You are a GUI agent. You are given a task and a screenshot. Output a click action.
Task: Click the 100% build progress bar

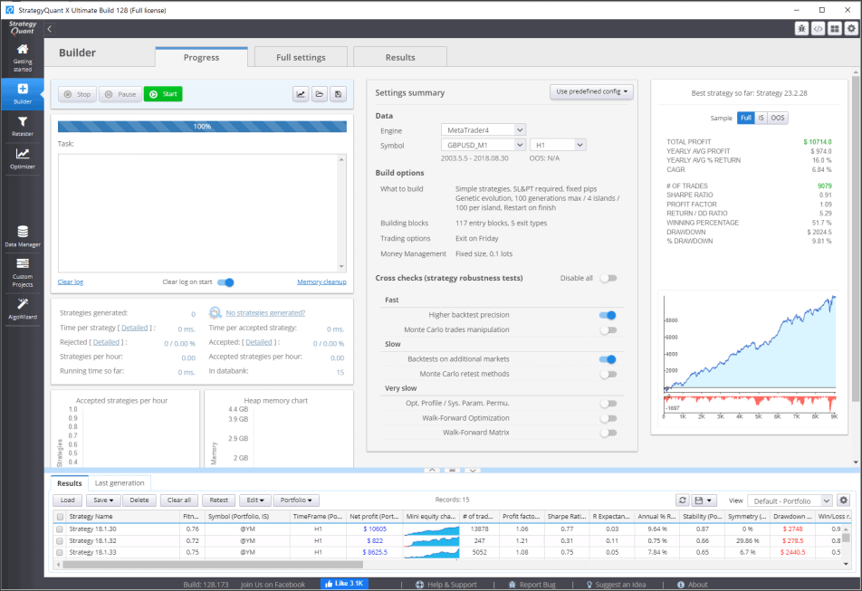pos(202,127)
